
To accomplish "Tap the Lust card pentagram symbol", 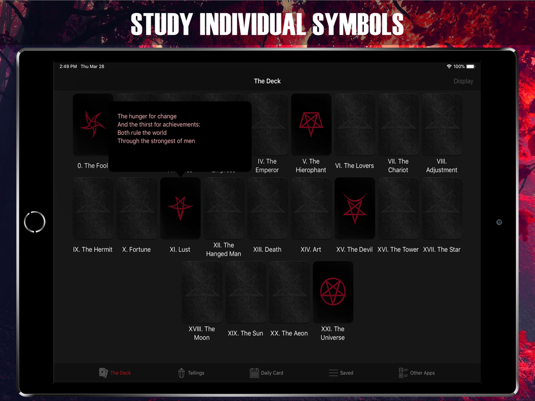I will 180,208.
